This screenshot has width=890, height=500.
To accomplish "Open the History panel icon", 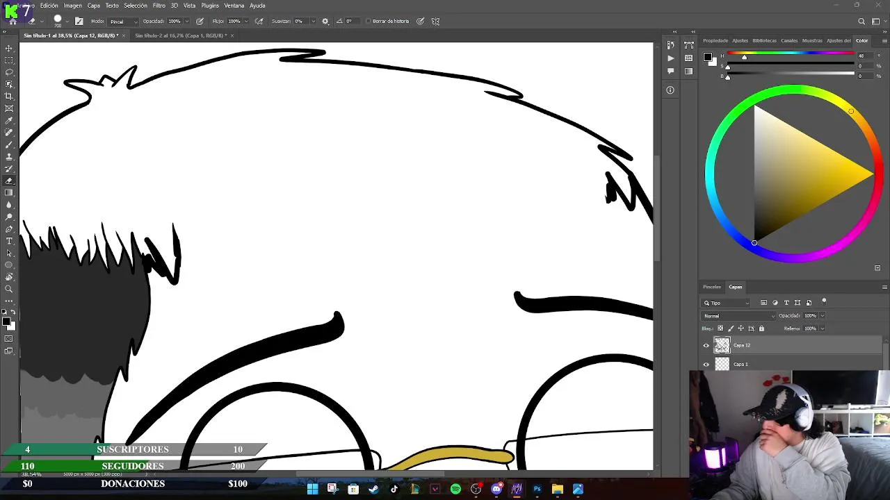I will [x=670, y=45].
